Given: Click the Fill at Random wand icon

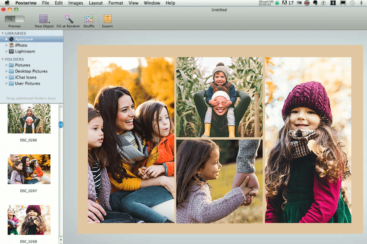Looking at the screenshot, I should (68, 19).
